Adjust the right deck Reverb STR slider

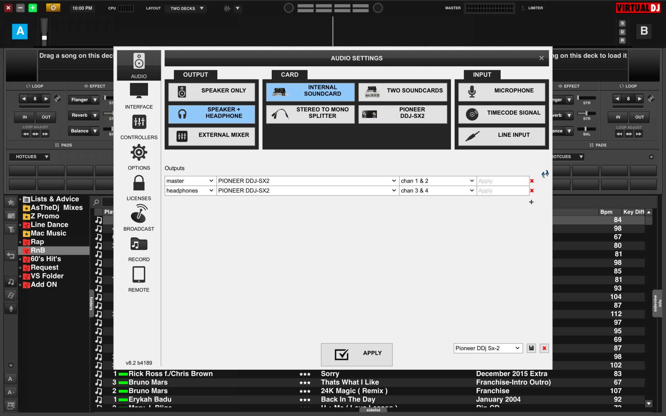click(586, 113)
